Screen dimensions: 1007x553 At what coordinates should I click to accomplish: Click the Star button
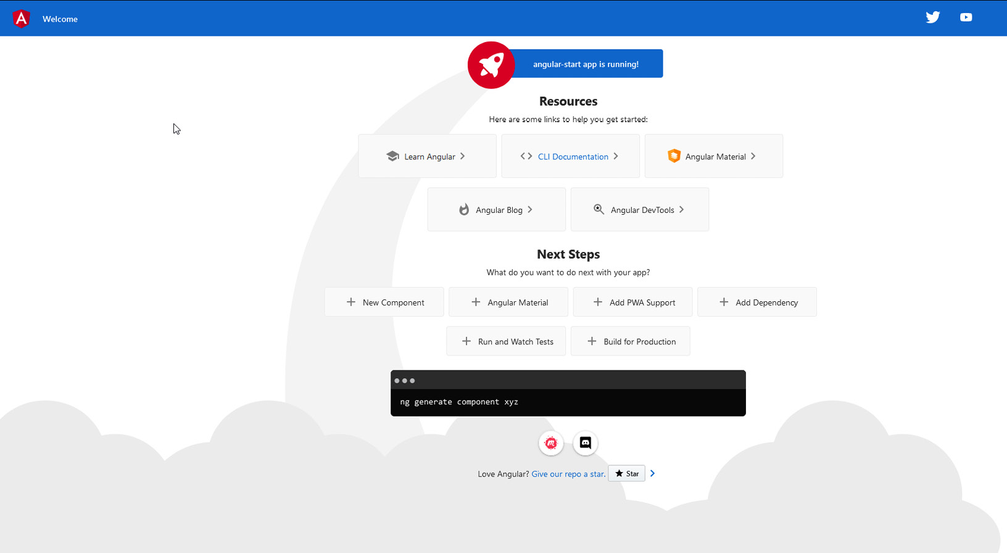tap(627, 473)
